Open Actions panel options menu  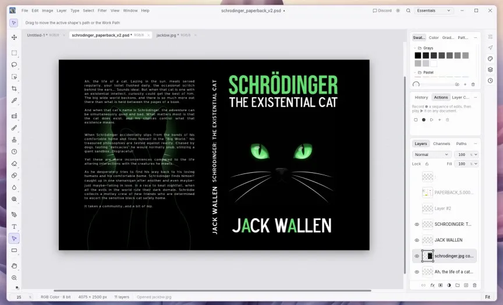[x=476, y=97]
